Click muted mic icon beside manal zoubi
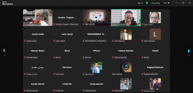 coord(25,41)
